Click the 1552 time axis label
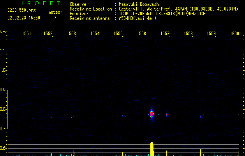This screenshot has height=156, width=245. [x=48, y=34]
